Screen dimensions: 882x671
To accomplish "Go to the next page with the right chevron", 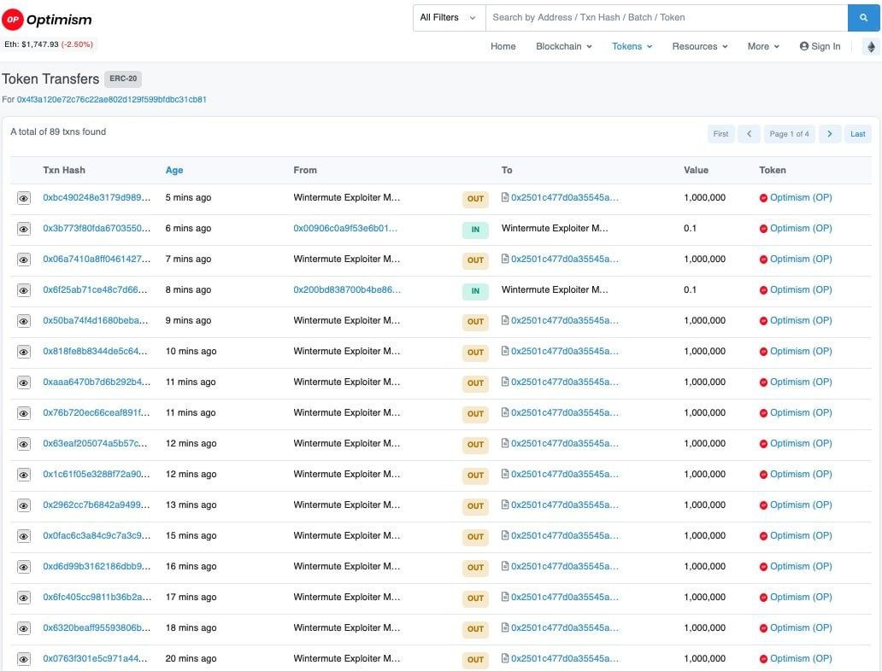I will [x=830, y=134].
